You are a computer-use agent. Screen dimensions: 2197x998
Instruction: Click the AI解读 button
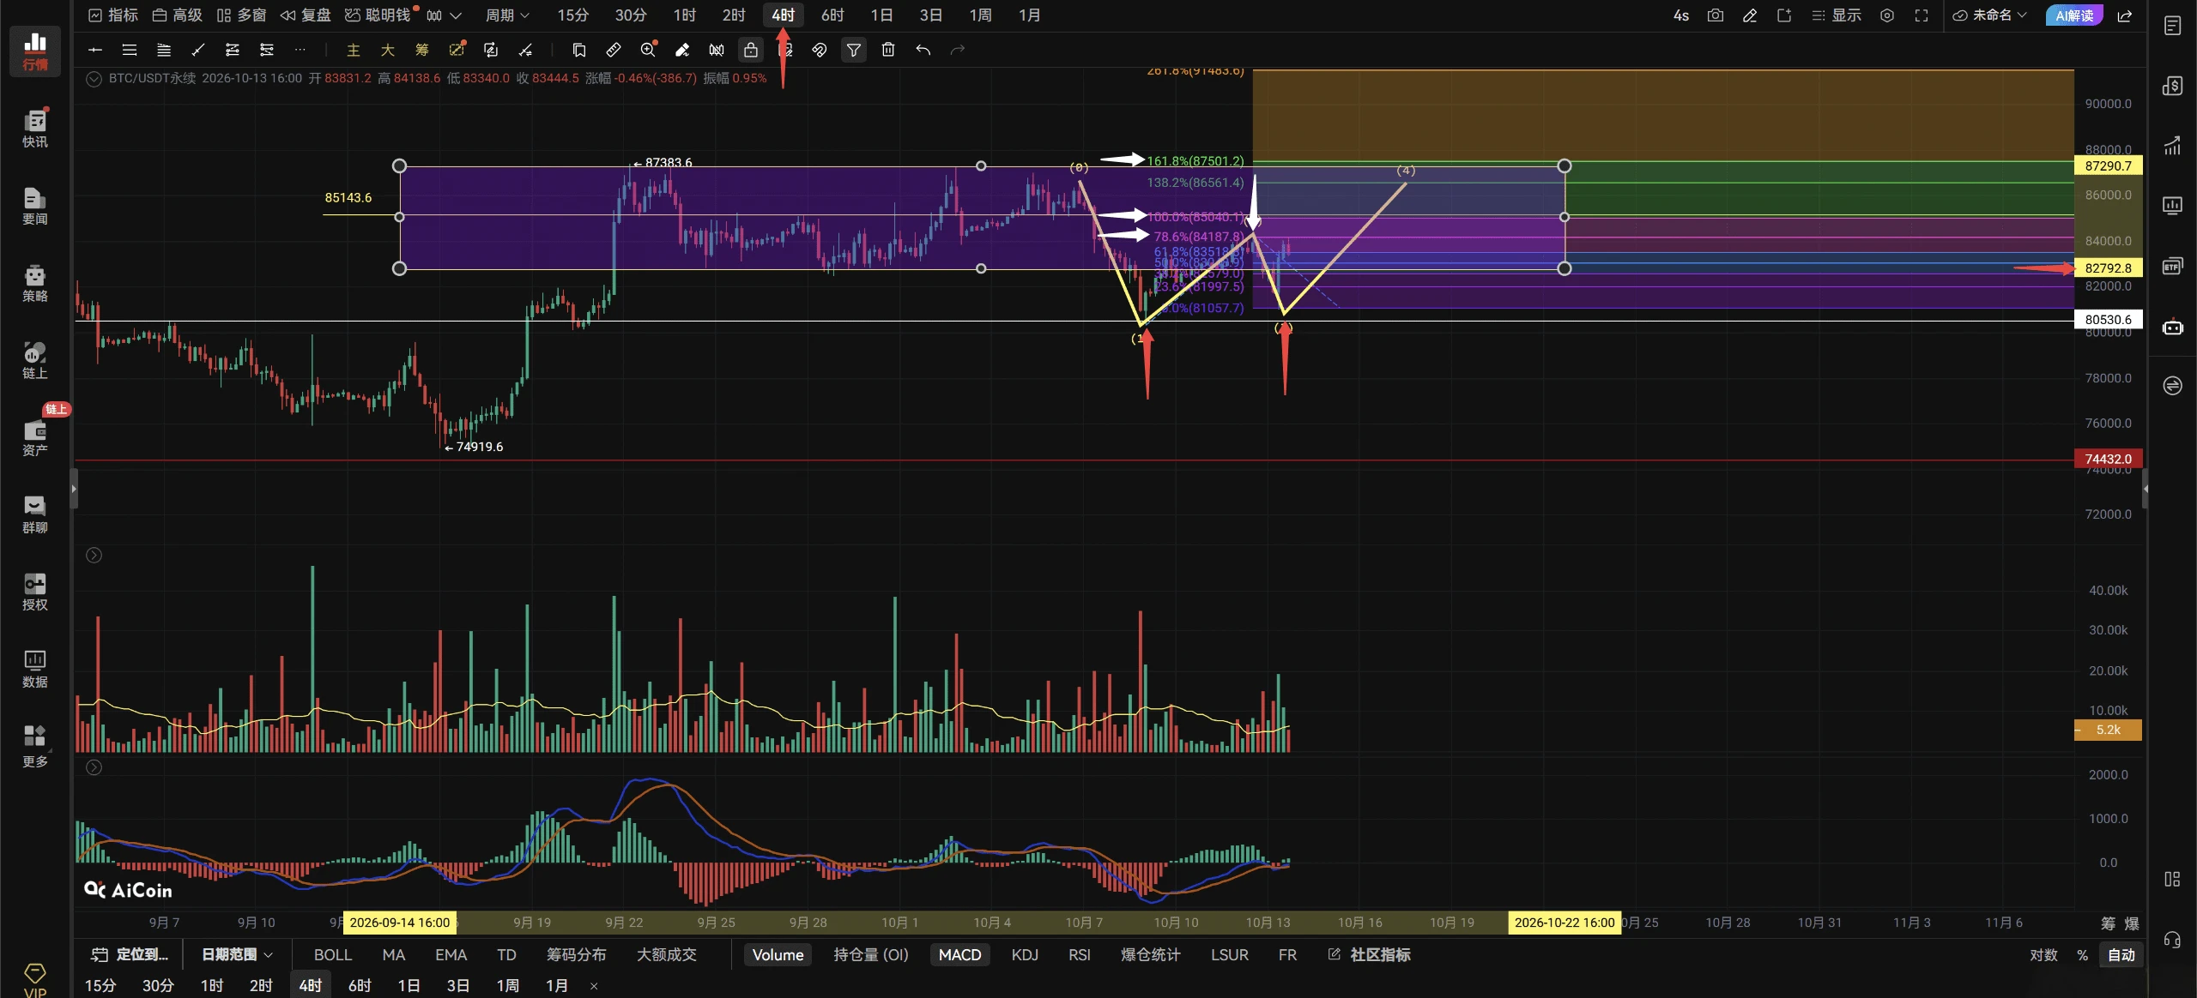[x=2074, y=15]
